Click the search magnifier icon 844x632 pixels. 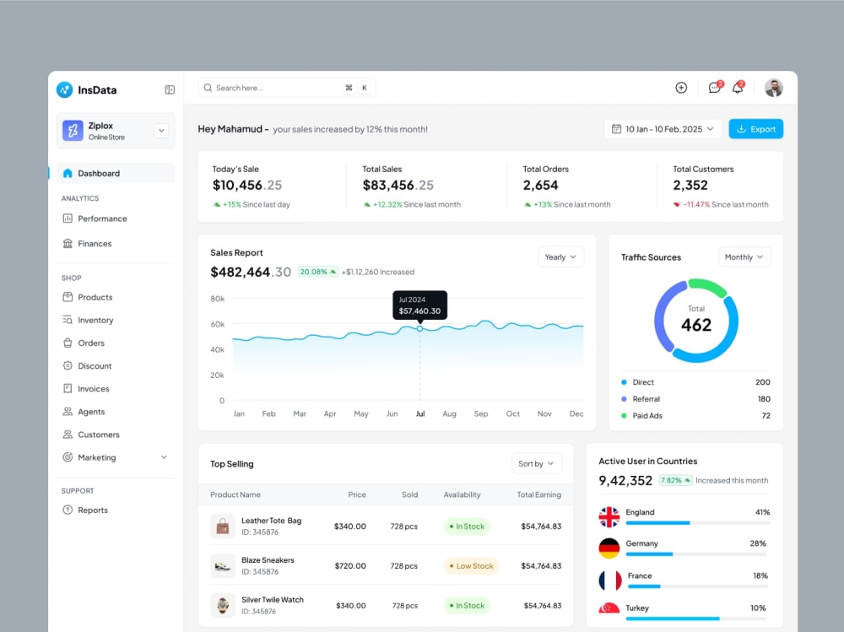tap(208, 88)
